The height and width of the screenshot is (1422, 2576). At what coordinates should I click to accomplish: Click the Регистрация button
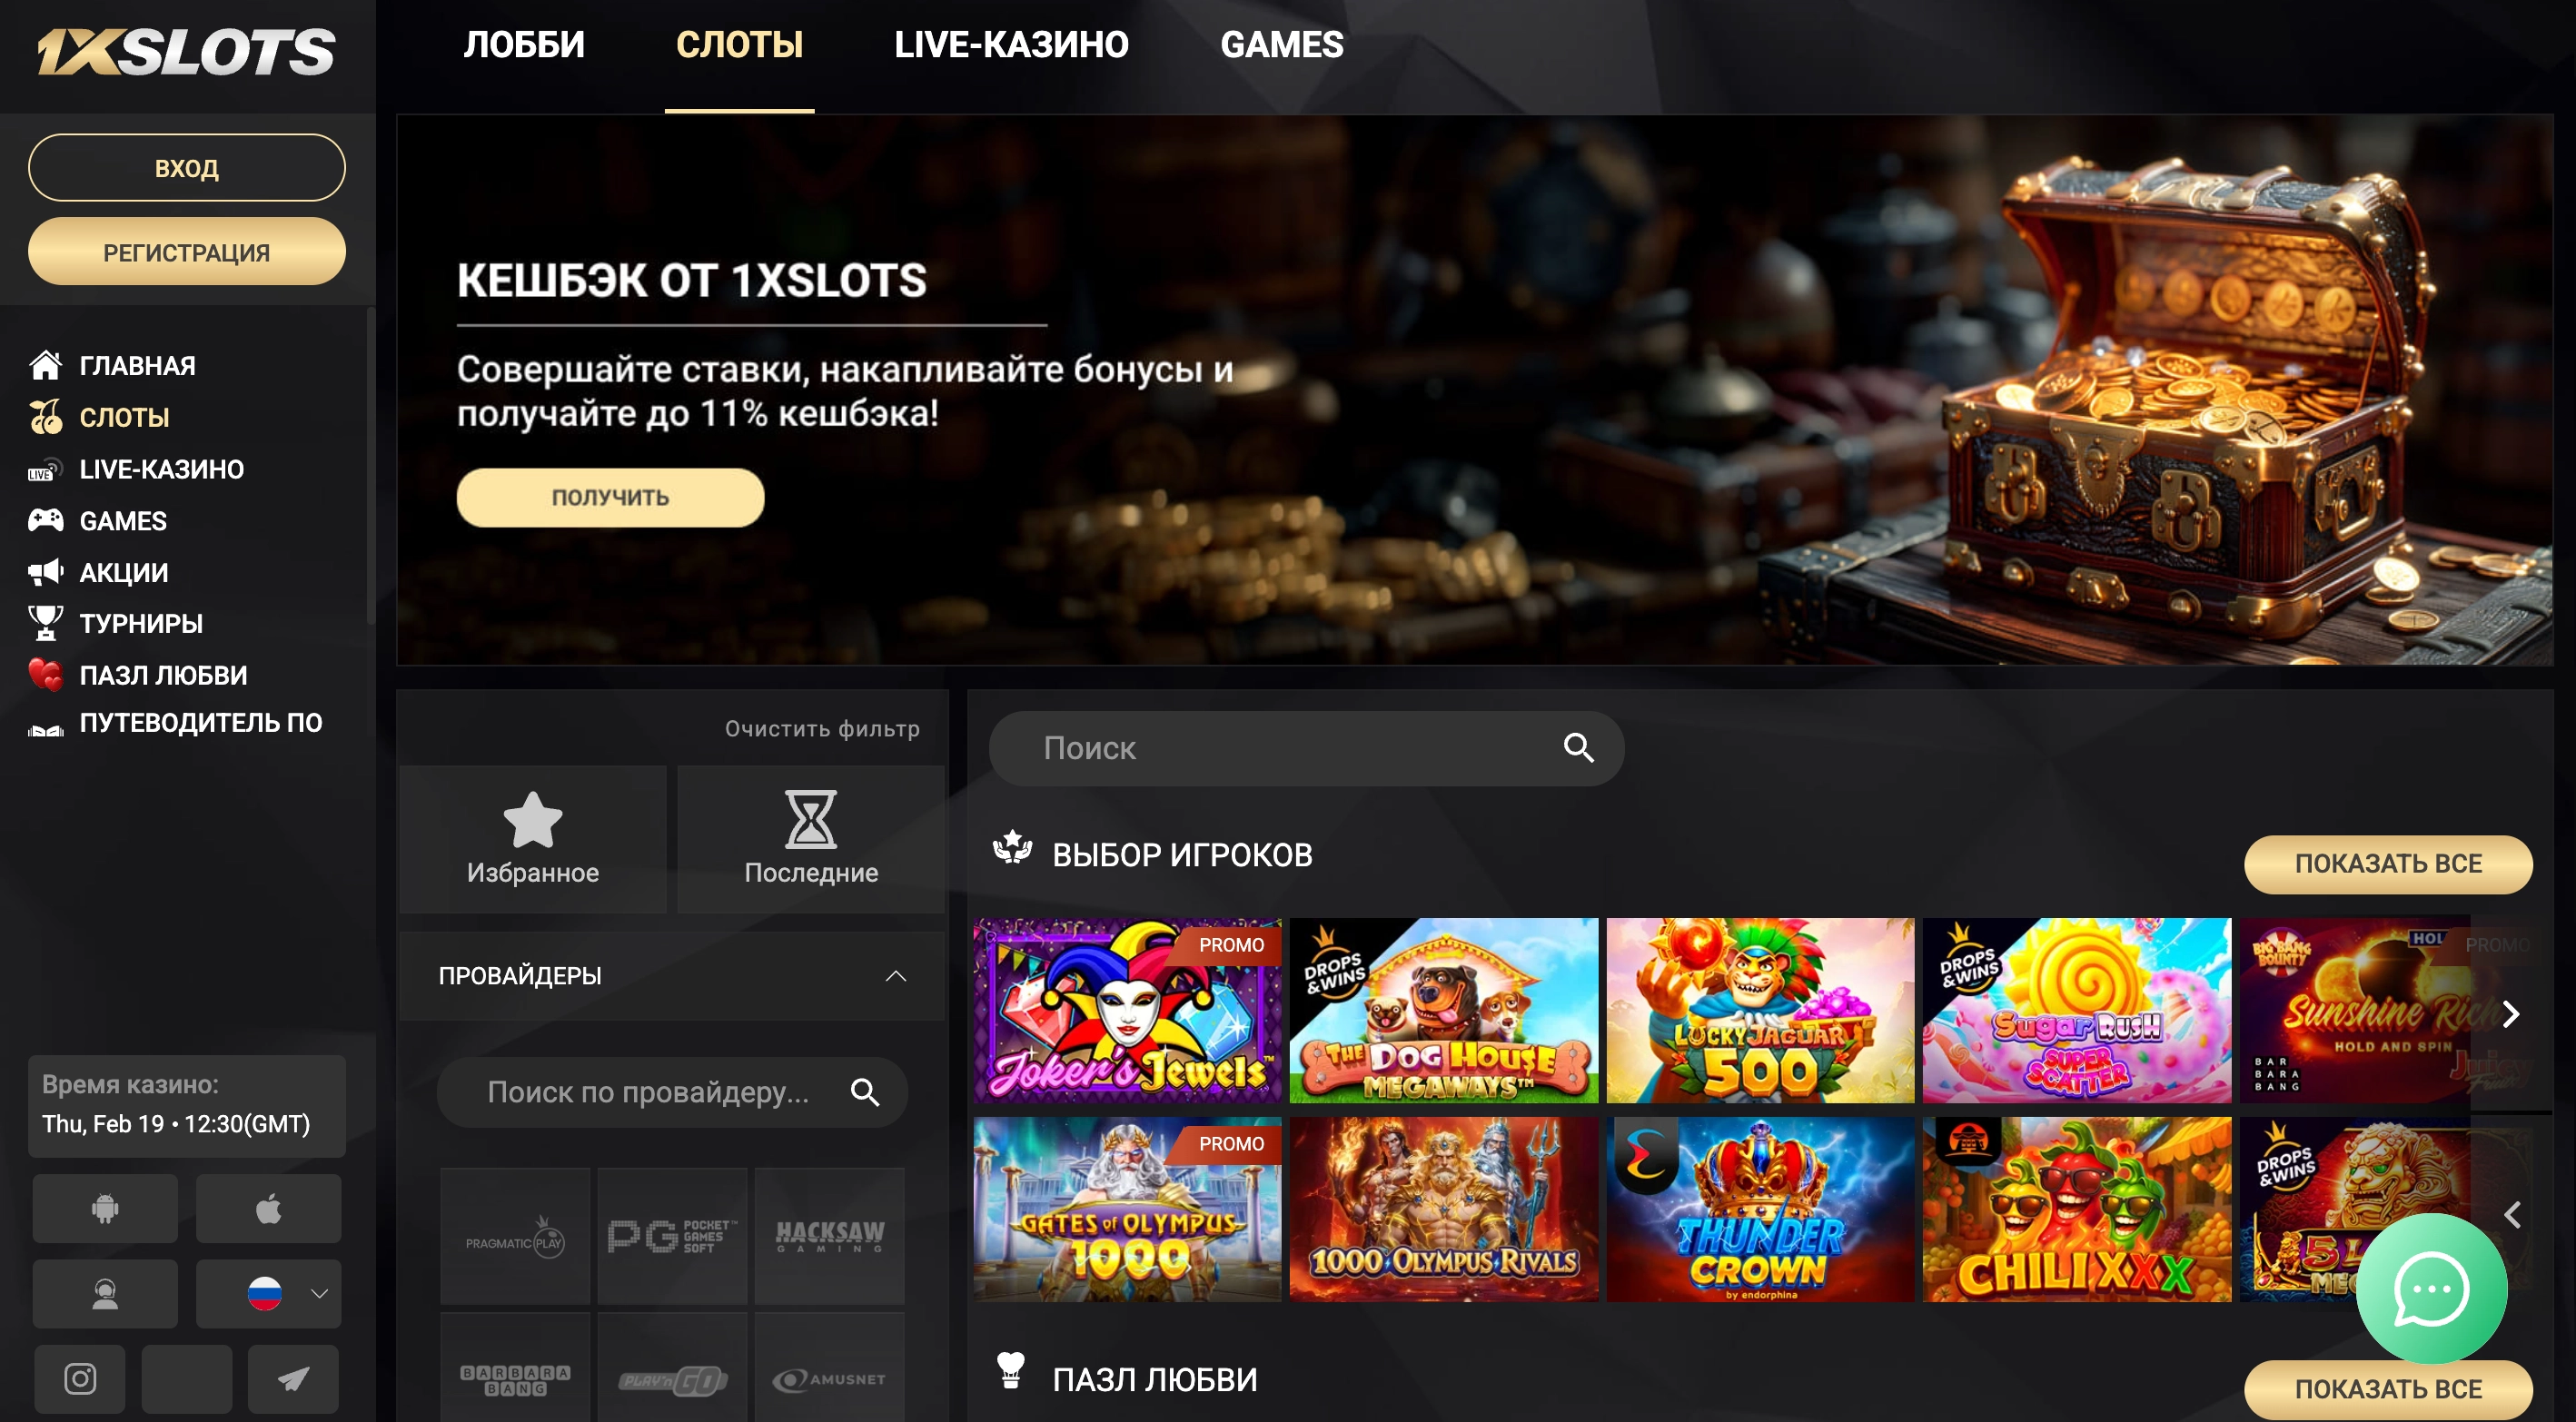tap(187, 252)
